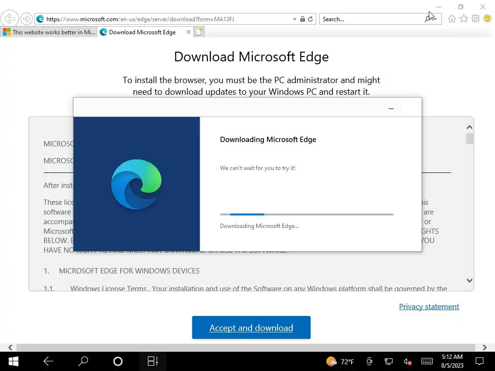This screenshot has width=495, height=371.
Task: Click the 'Download Microsoft Edge' page heading
Action: (251, 57)
